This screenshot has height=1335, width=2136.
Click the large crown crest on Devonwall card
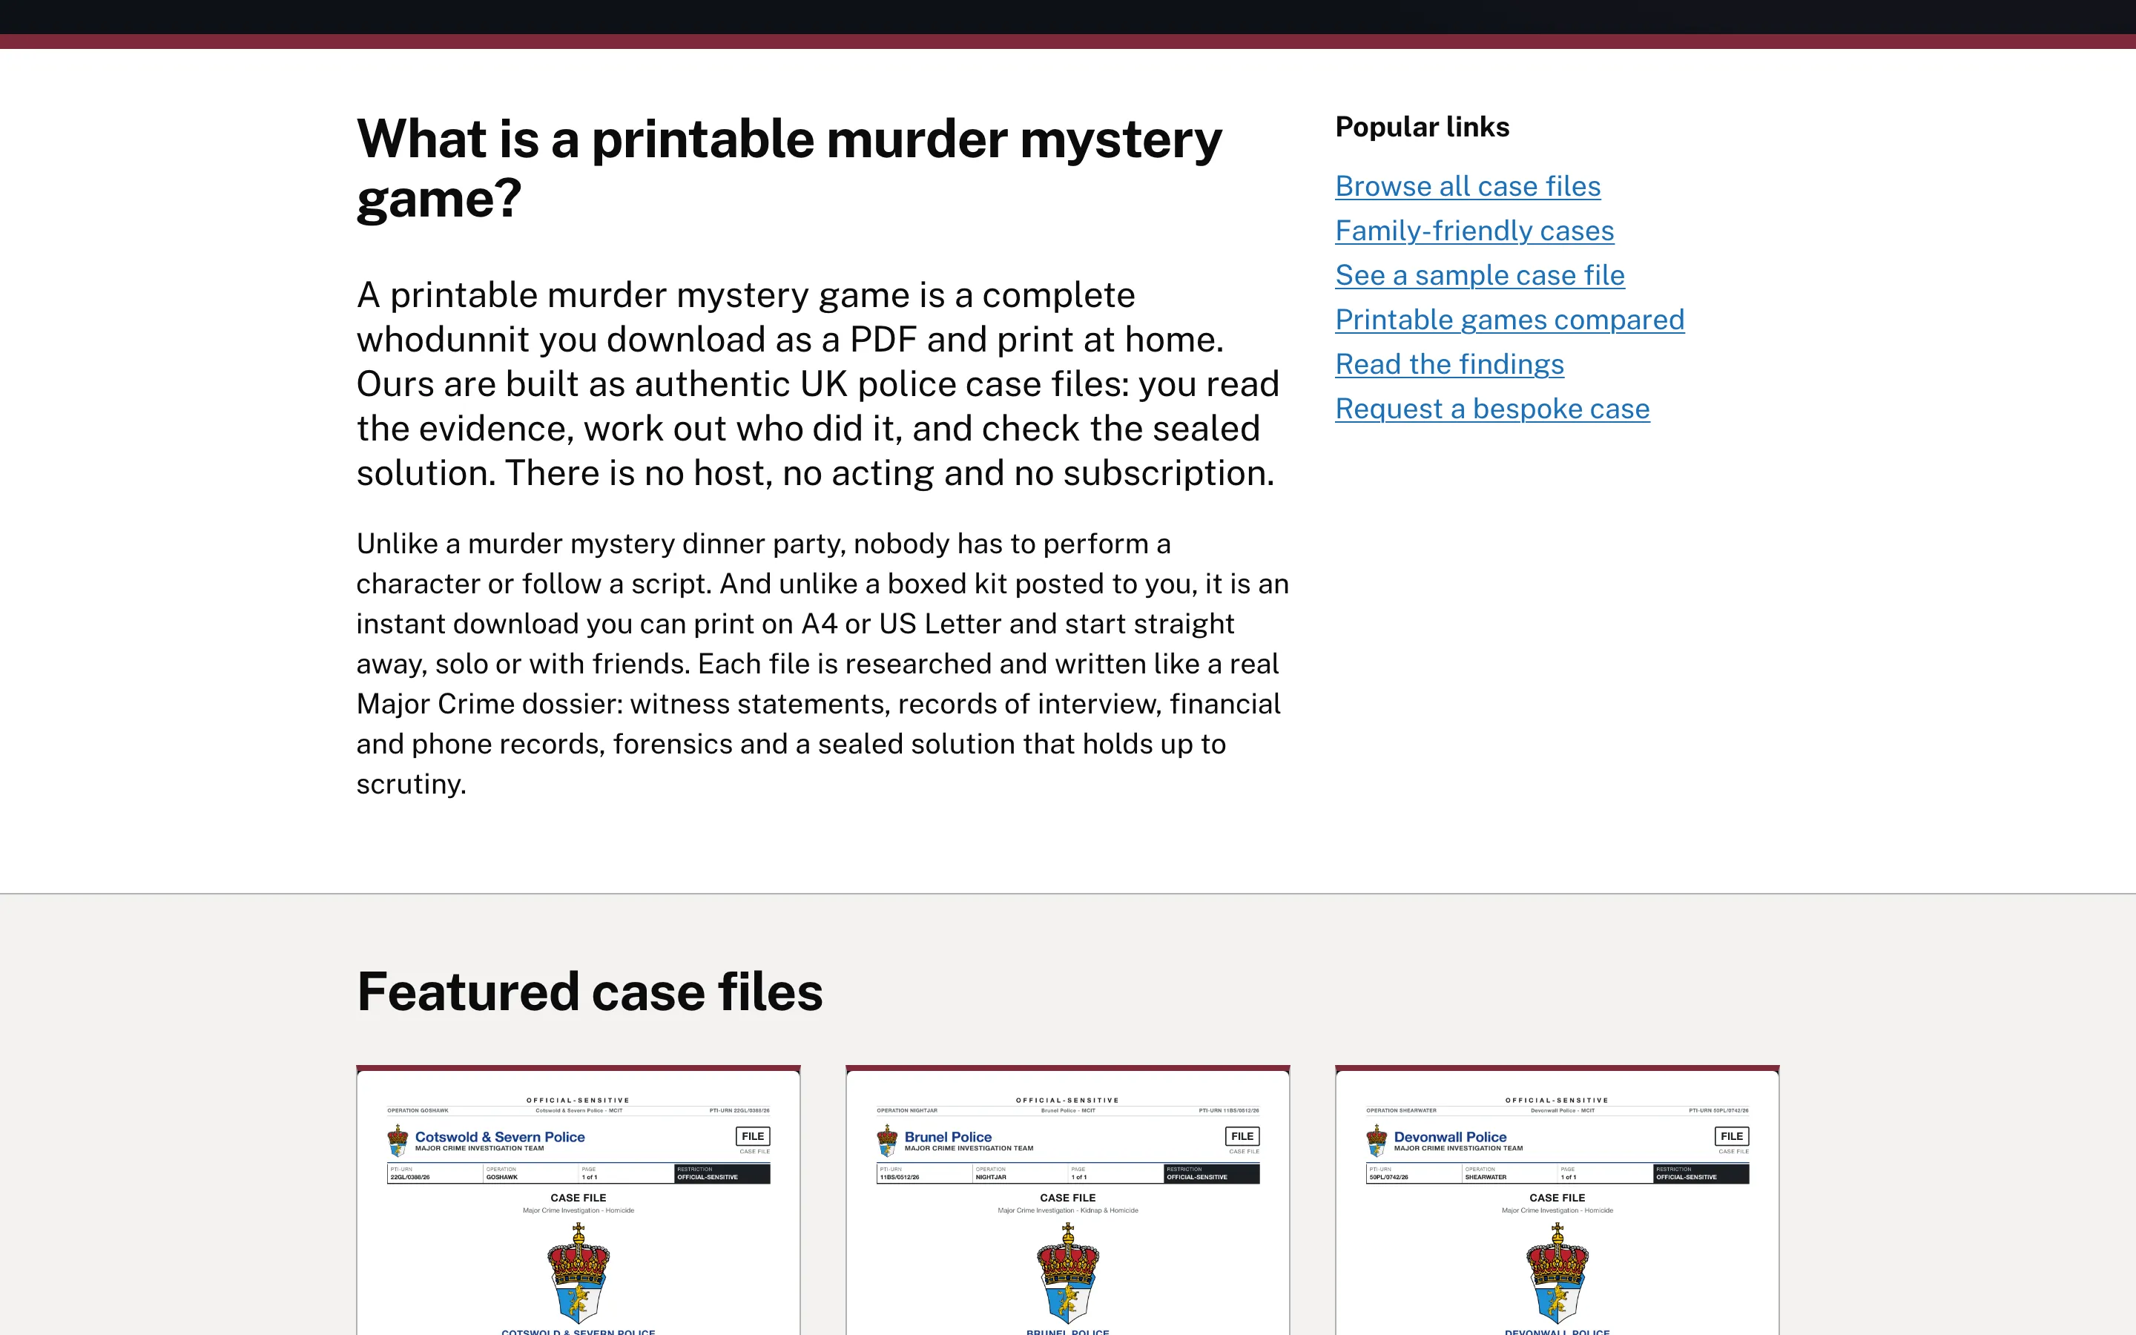1557,1273
